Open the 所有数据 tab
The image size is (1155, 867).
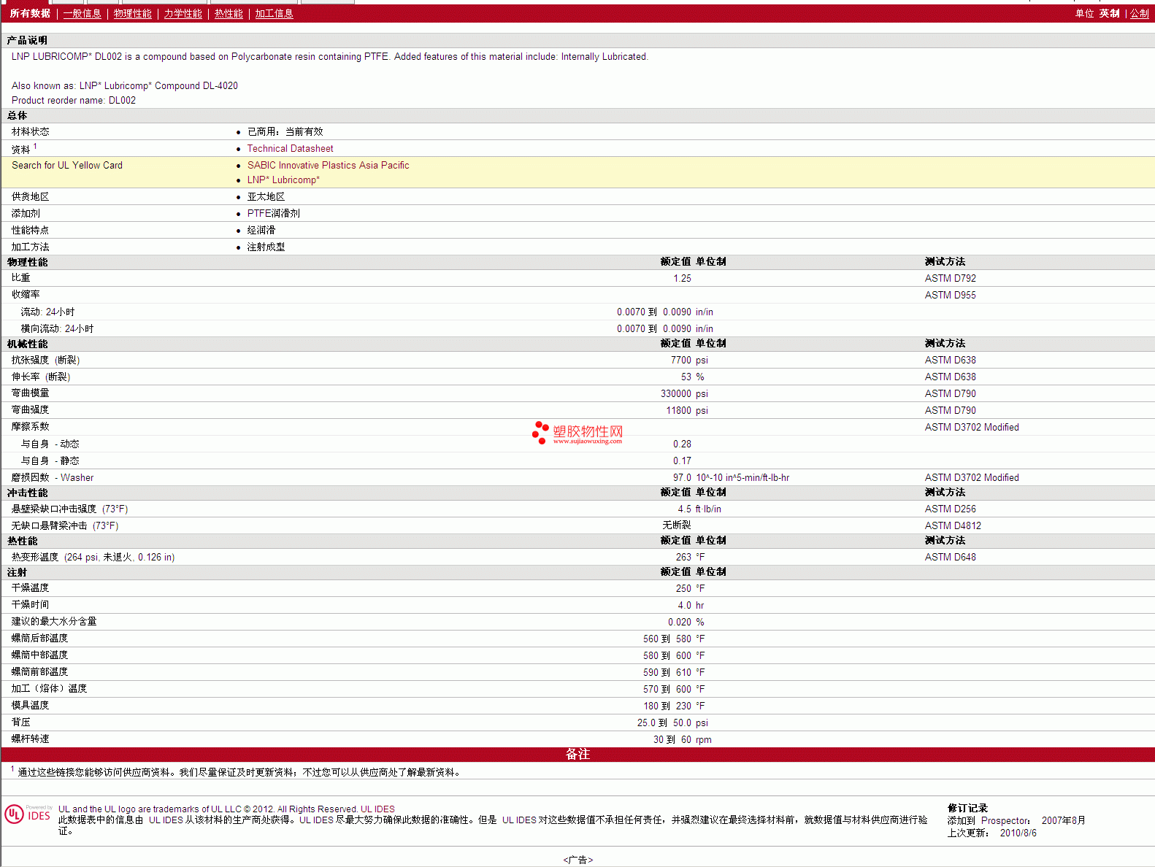click(x=30, y=13)
